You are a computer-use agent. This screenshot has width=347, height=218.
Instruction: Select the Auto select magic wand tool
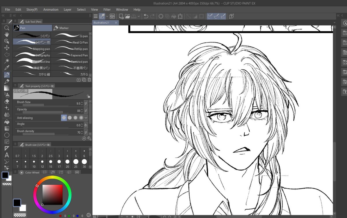coord(7,61)
